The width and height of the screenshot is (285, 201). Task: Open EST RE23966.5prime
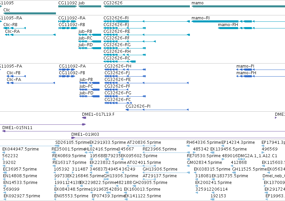(166, 153)
